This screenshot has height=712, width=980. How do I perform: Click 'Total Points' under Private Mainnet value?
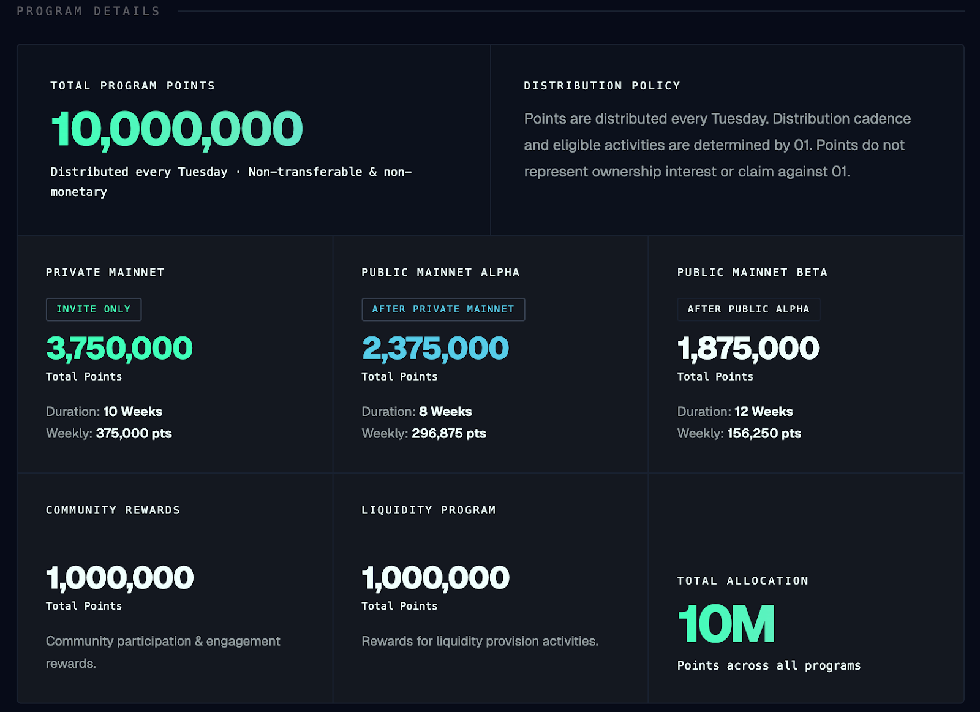click(84, 377)
